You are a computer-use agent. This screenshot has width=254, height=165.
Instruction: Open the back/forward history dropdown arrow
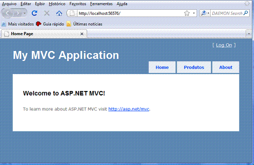pyautogui.click(x=24, y=13)
